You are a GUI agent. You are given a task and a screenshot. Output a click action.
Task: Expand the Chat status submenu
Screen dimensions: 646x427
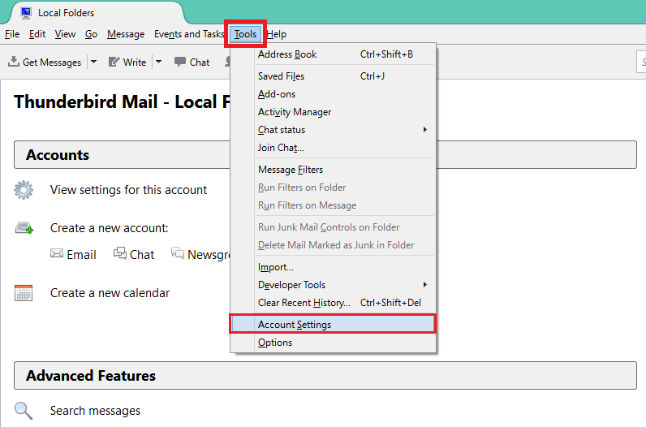[424, 129]
